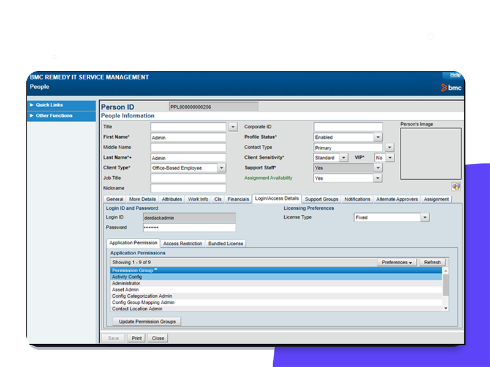490x367 pixels.
Task: Click the bmc logo in header
Action: tap(451, 87)
